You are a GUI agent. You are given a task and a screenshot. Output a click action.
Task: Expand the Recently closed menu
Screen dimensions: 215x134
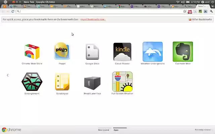point(203,130)
